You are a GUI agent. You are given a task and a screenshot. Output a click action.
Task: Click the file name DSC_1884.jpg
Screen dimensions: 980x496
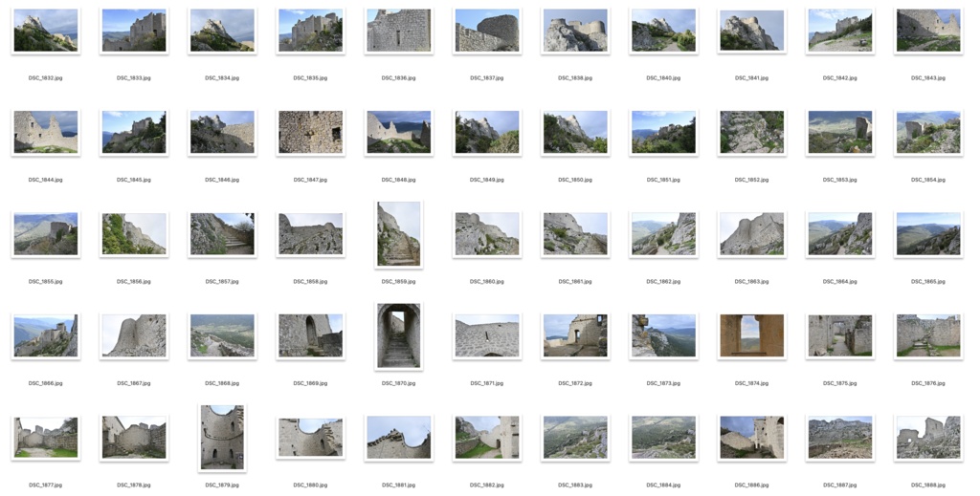(664, 485)
